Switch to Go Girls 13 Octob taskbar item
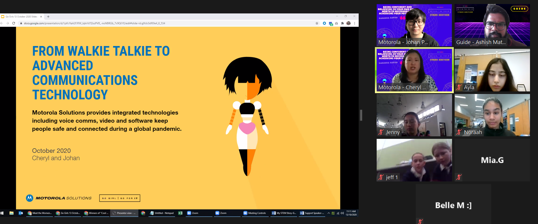Image resolution: width=538 pixels, height=224 pixels. (x=68, y=213)
